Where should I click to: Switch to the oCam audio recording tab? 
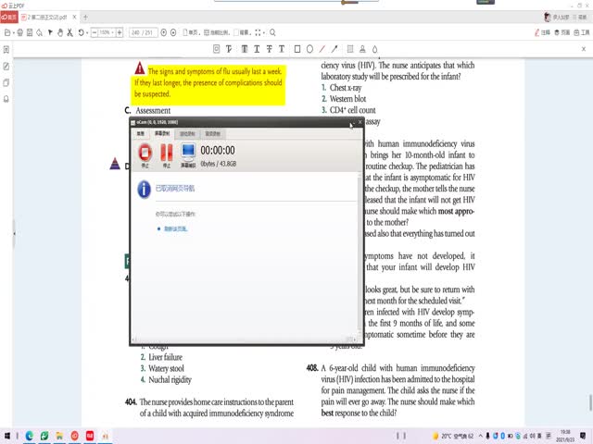(212, 133)
